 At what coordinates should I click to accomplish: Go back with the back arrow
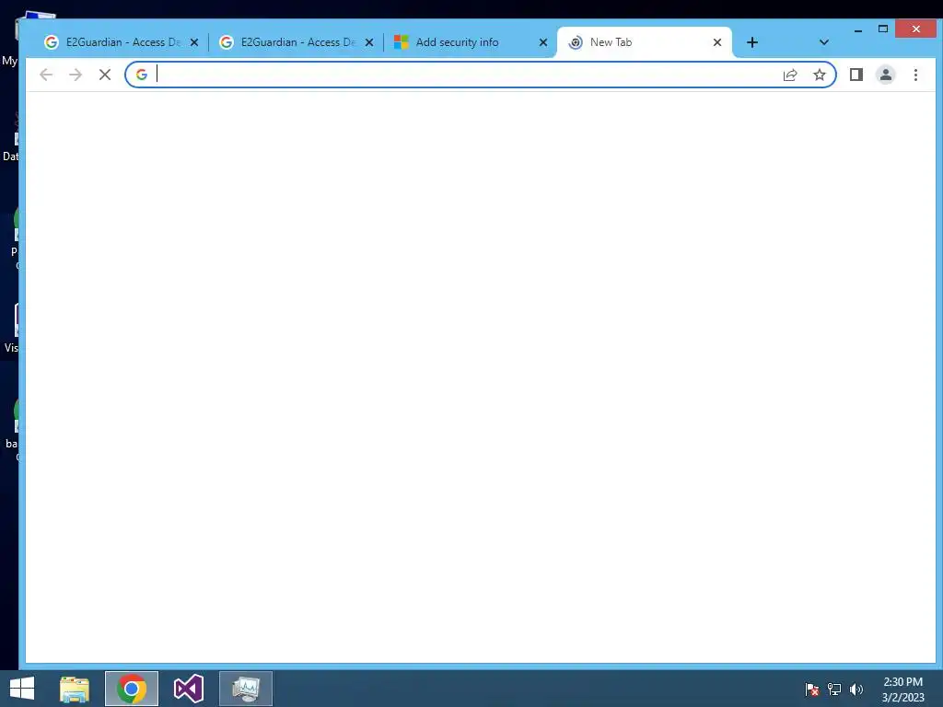pos(46,75)
